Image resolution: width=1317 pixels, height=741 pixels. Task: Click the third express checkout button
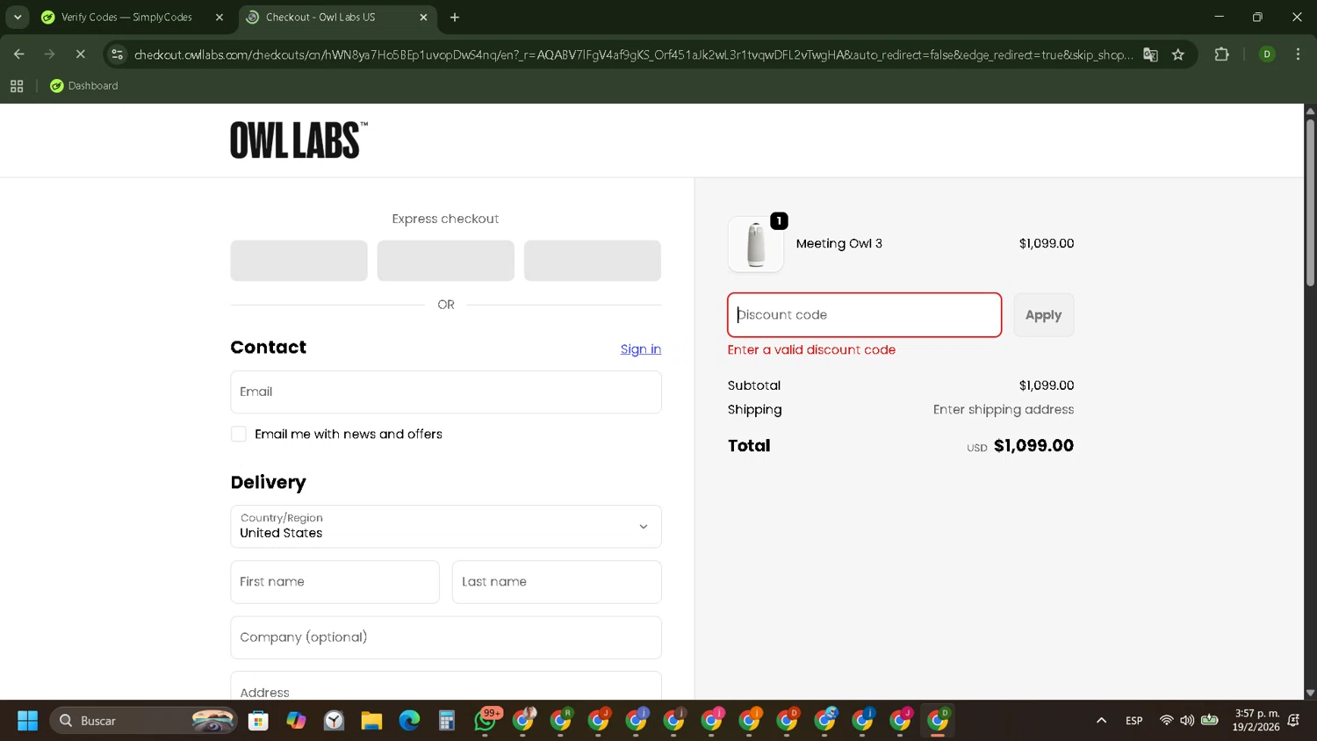point(593,261)
